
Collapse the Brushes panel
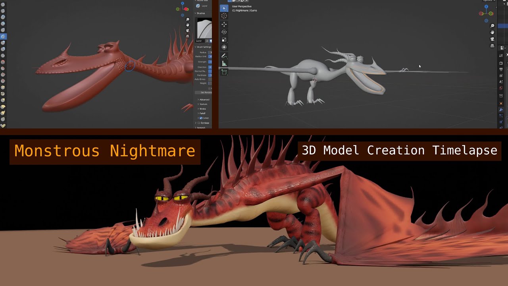196,13
